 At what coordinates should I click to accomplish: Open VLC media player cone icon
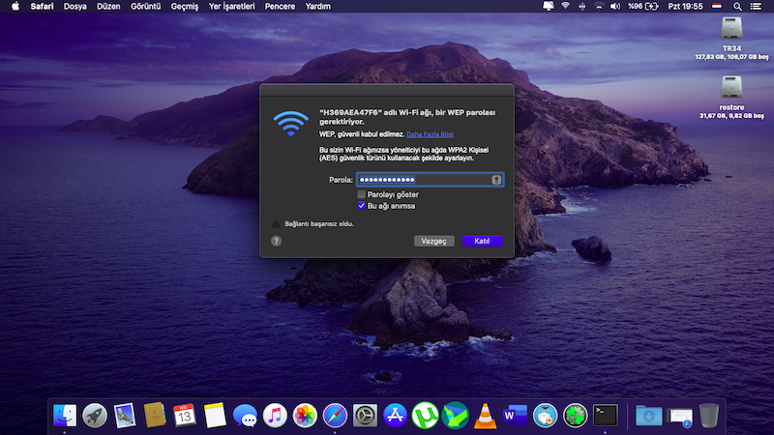tap(485, 416)
